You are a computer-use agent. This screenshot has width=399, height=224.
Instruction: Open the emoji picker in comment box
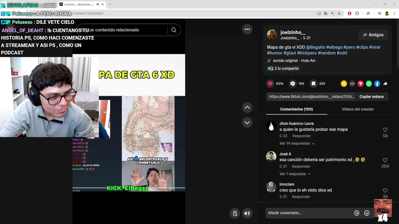(367, 213)
